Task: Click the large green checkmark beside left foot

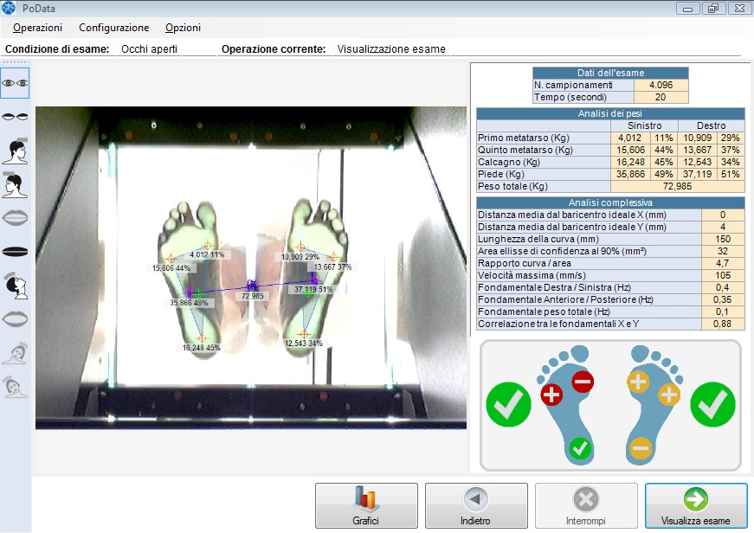Action: pos(508,404)
